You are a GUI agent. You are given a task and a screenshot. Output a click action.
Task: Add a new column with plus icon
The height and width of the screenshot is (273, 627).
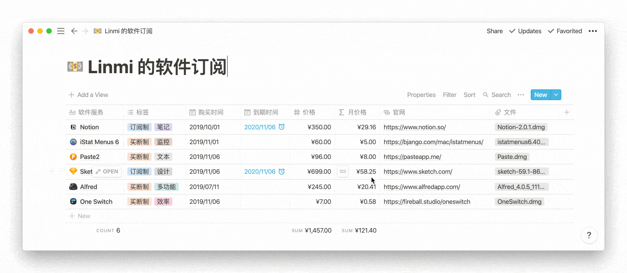click(567, 112)
